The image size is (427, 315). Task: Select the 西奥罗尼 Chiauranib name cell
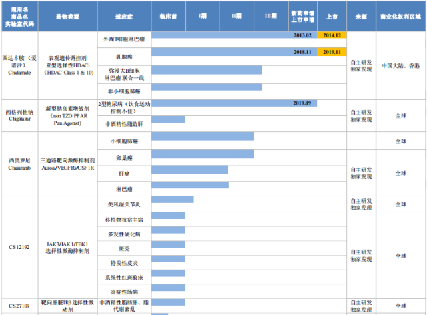19,164
